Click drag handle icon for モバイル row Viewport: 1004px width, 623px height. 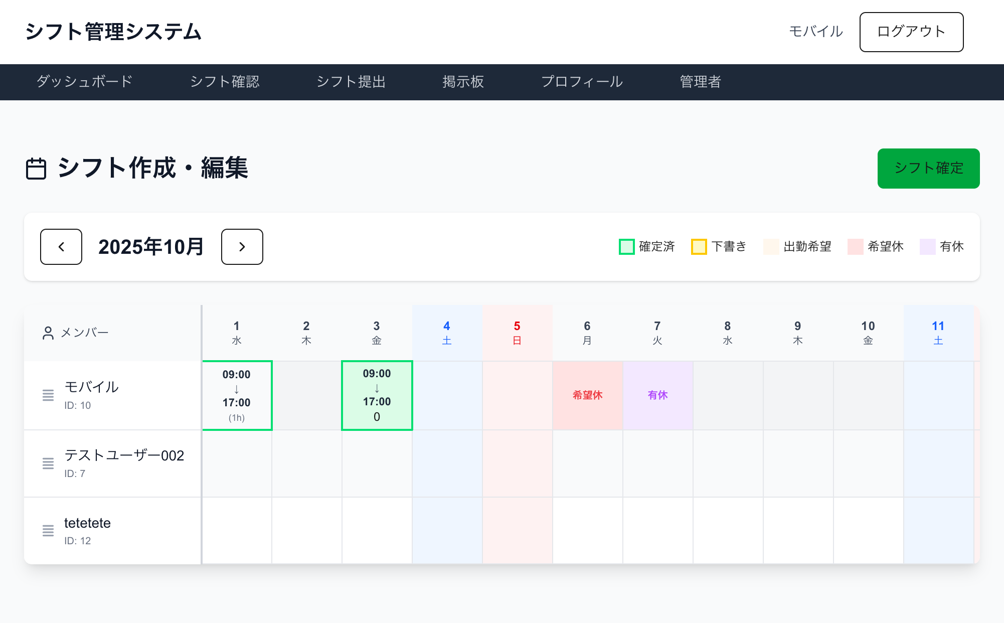[x=48, y=395]
